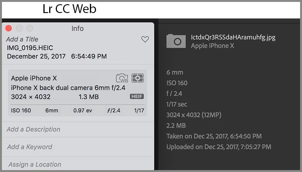Click the Add a Keyword field
This screenshot has height=172, width=302.
point(30,147)
